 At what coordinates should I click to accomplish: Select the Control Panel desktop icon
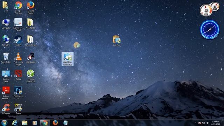6,76
